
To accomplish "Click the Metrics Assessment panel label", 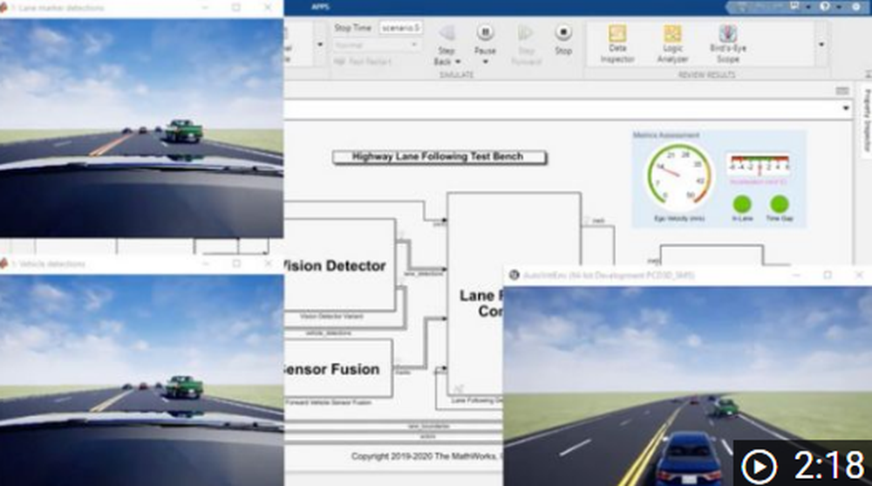I will coord(665,135).
